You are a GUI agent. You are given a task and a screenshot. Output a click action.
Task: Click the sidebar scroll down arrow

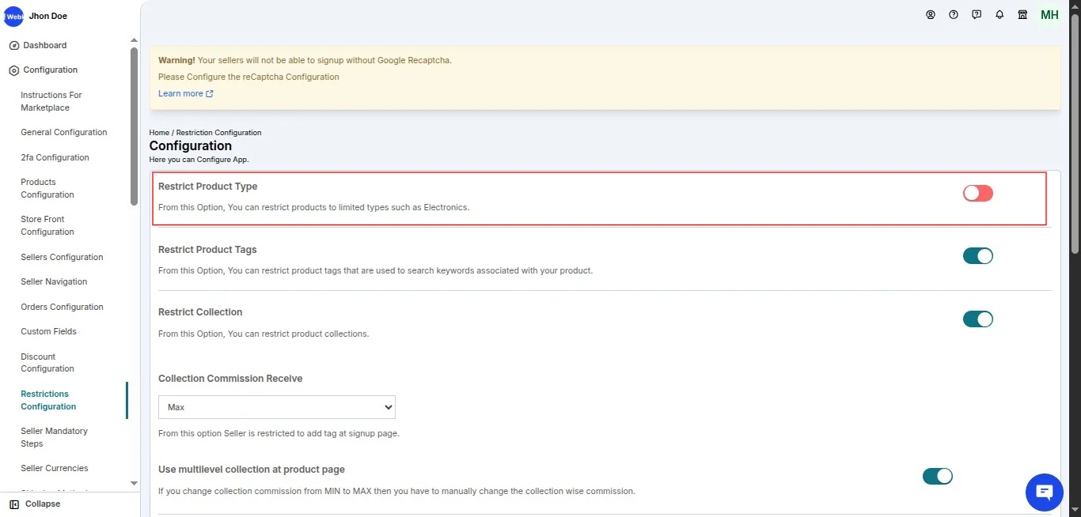coord(134,483)
